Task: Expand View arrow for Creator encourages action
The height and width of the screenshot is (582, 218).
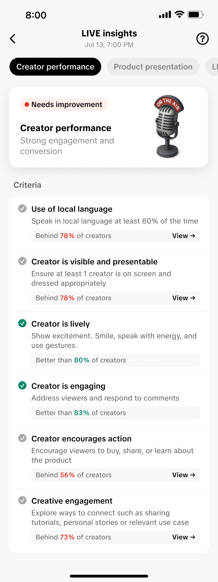Action: 184,475
